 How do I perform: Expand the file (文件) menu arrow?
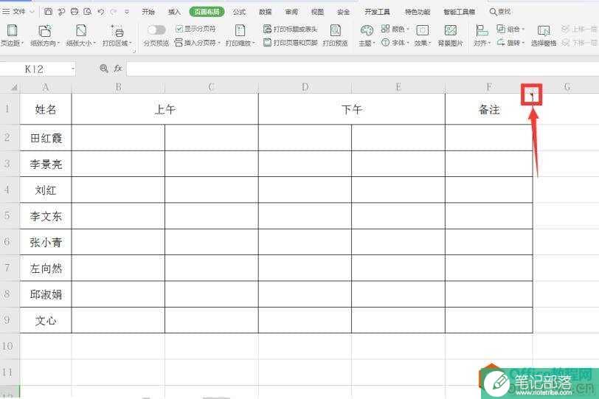click(32, 12)
